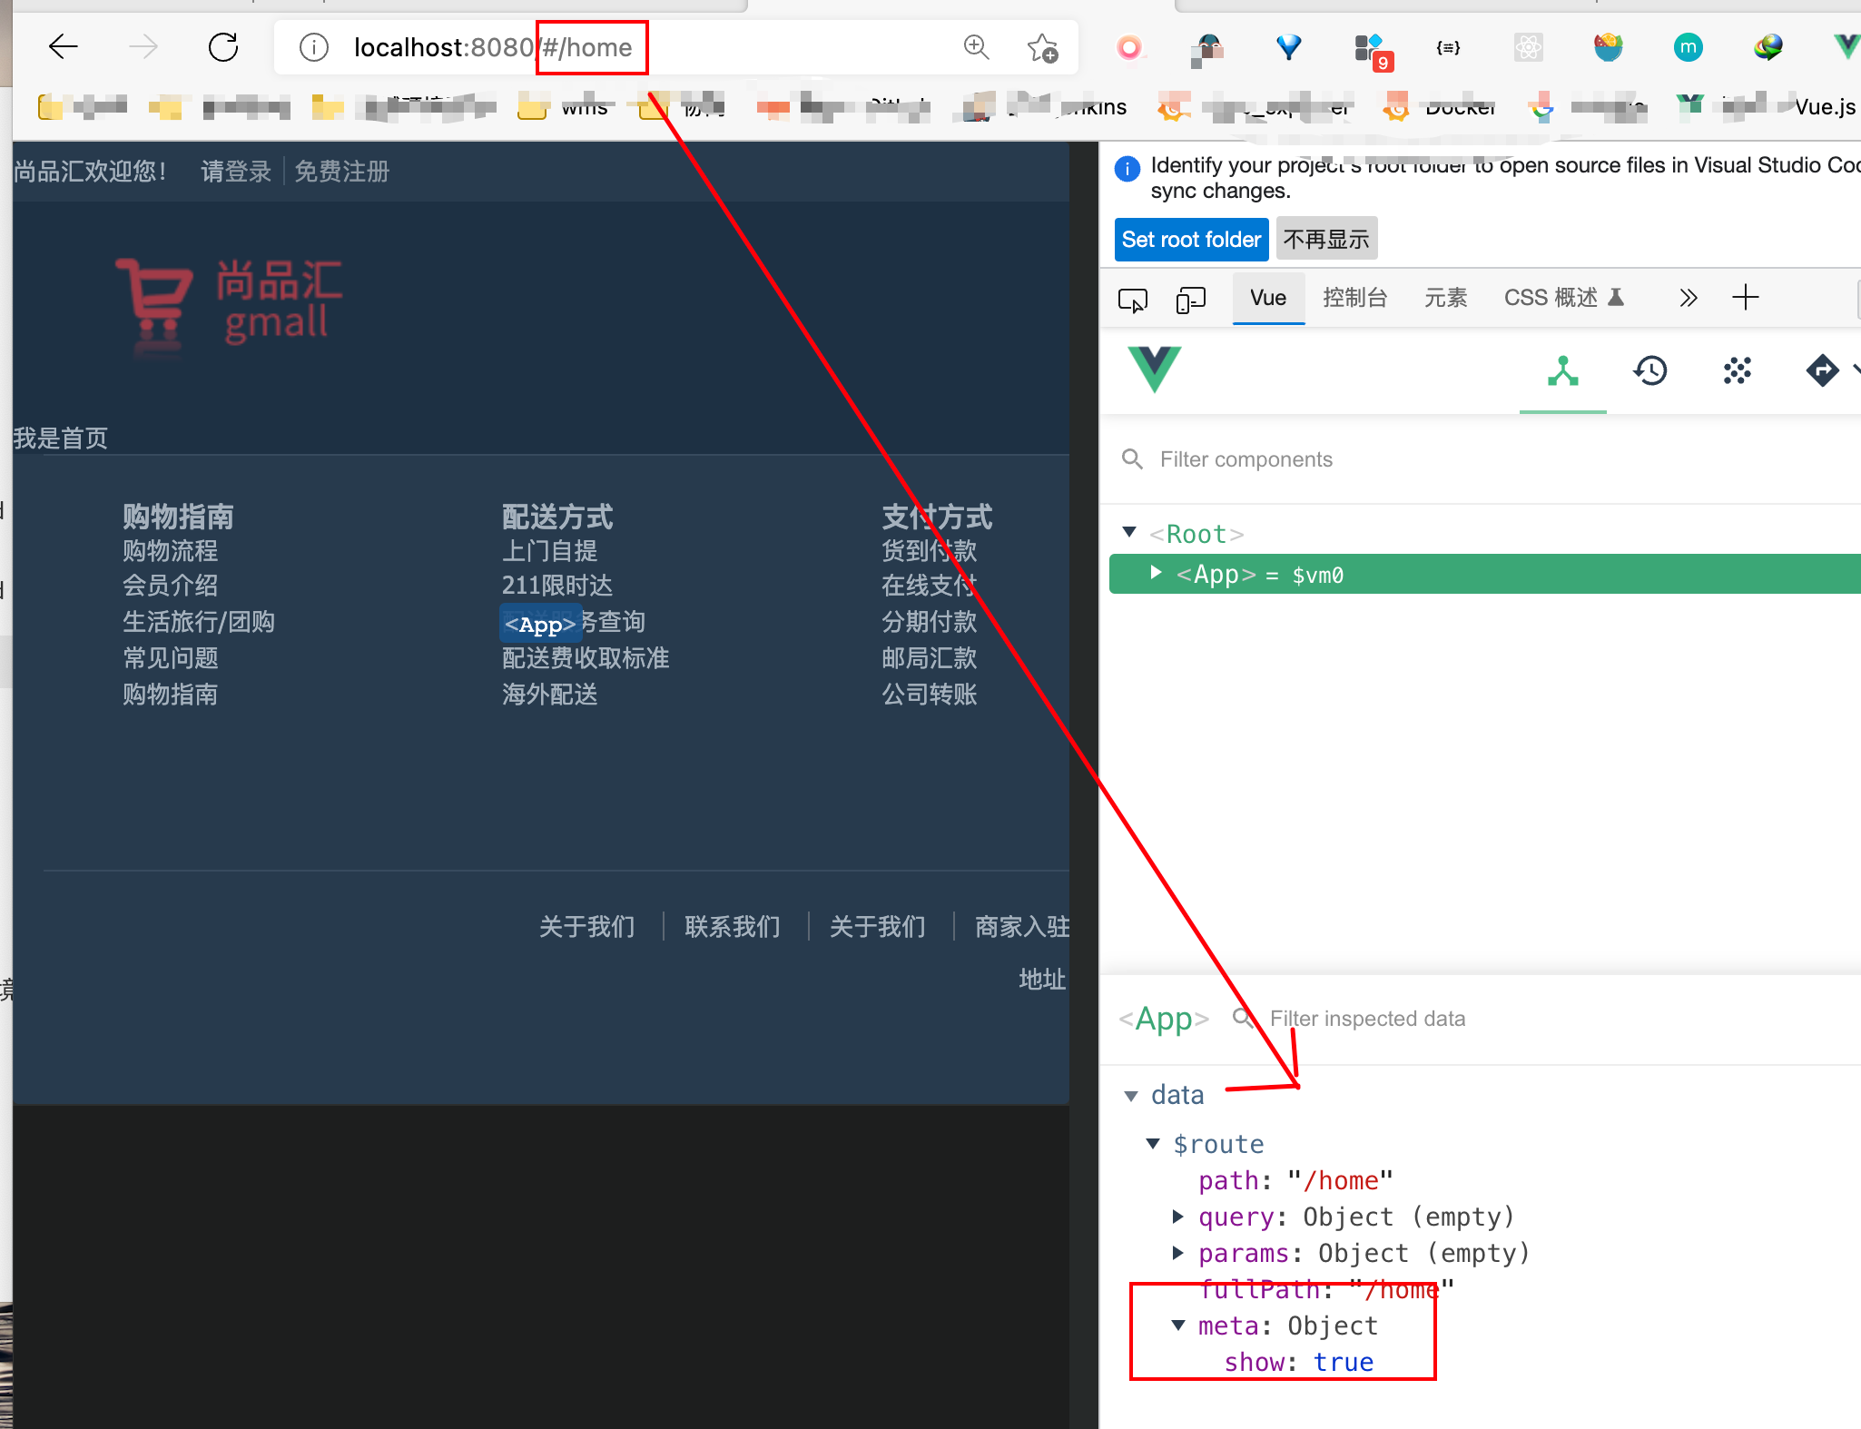Go back with the browser back arrow
This screenshot has height=1429, width=1861.
(x=64, y=46)
